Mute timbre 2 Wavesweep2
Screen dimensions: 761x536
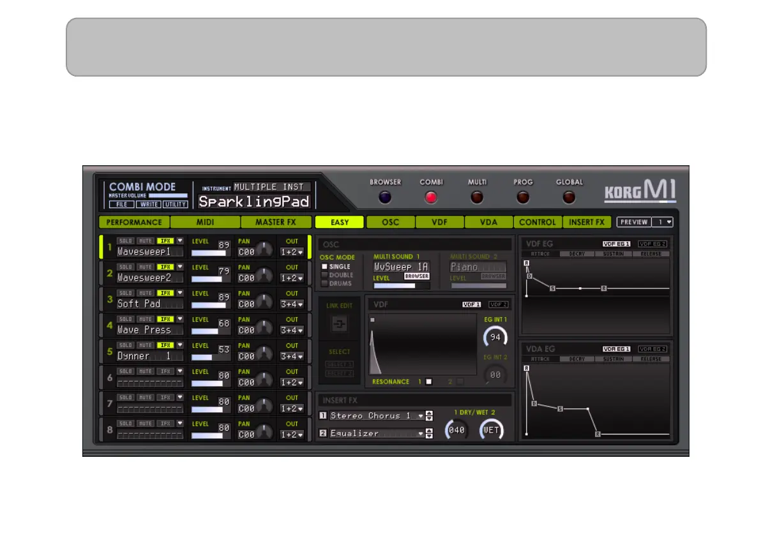point(145,267)
